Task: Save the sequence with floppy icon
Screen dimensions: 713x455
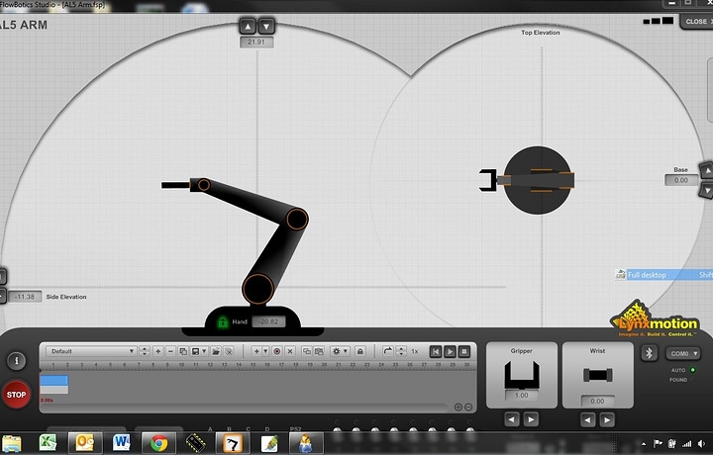Action: click(195, 351)
